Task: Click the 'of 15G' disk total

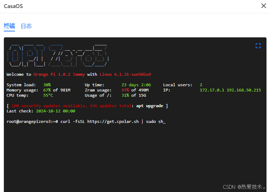Action: [139, 95]
